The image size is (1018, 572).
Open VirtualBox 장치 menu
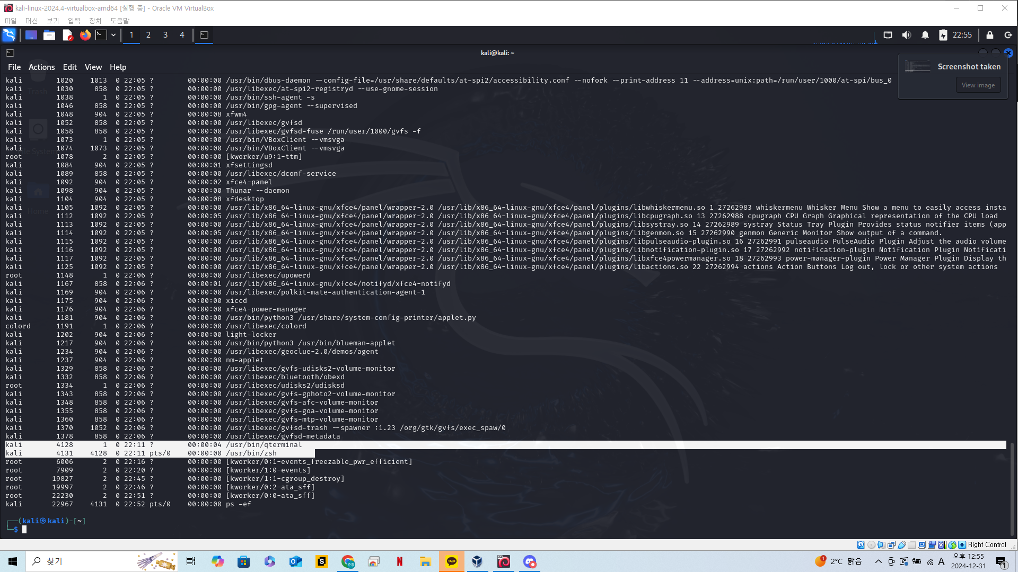[95, 21]
